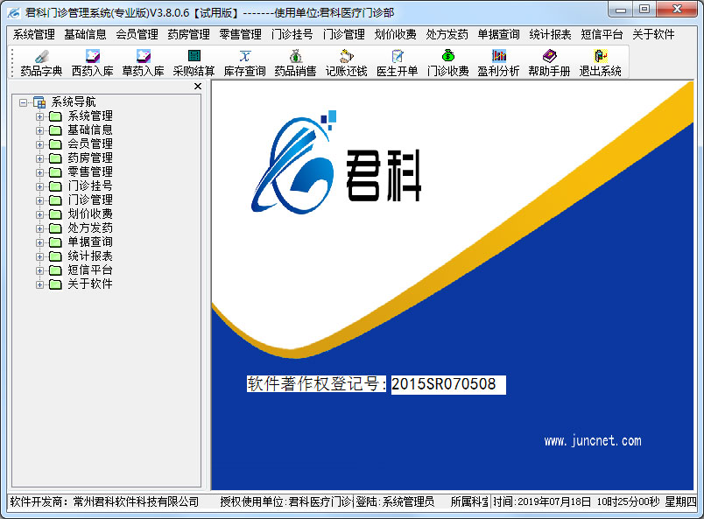
Task: Click the app logo in title bar
Action: click(x=14, y=12)
